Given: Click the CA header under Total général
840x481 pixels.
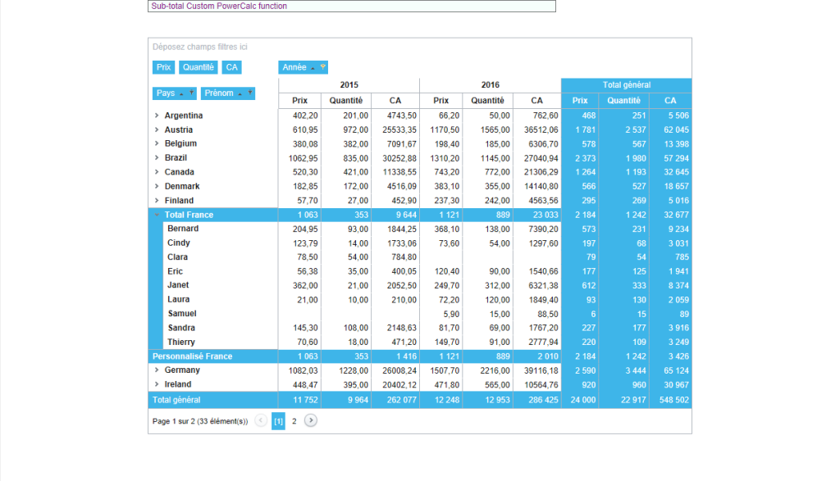Looking at the screenshot, I should [x=670, y=101].
